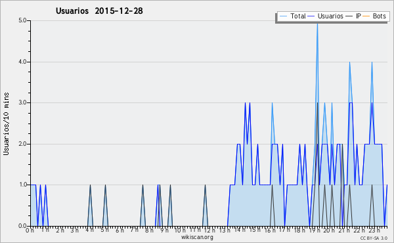This screenshot has height=243, width=394.
Task: Click the 5.0 y-axis value
Action: 22,20
